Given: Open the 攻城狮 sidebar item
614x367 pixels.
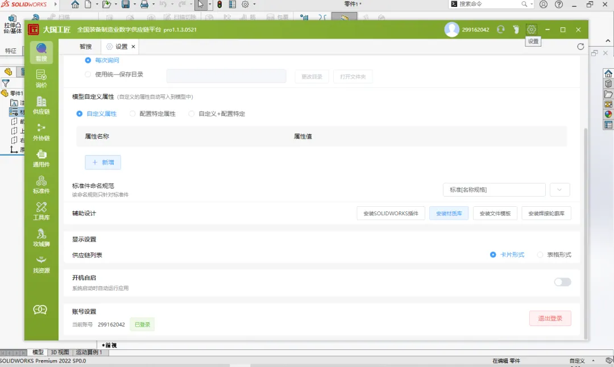Looking at the screenshot, I should coord(41,238).
